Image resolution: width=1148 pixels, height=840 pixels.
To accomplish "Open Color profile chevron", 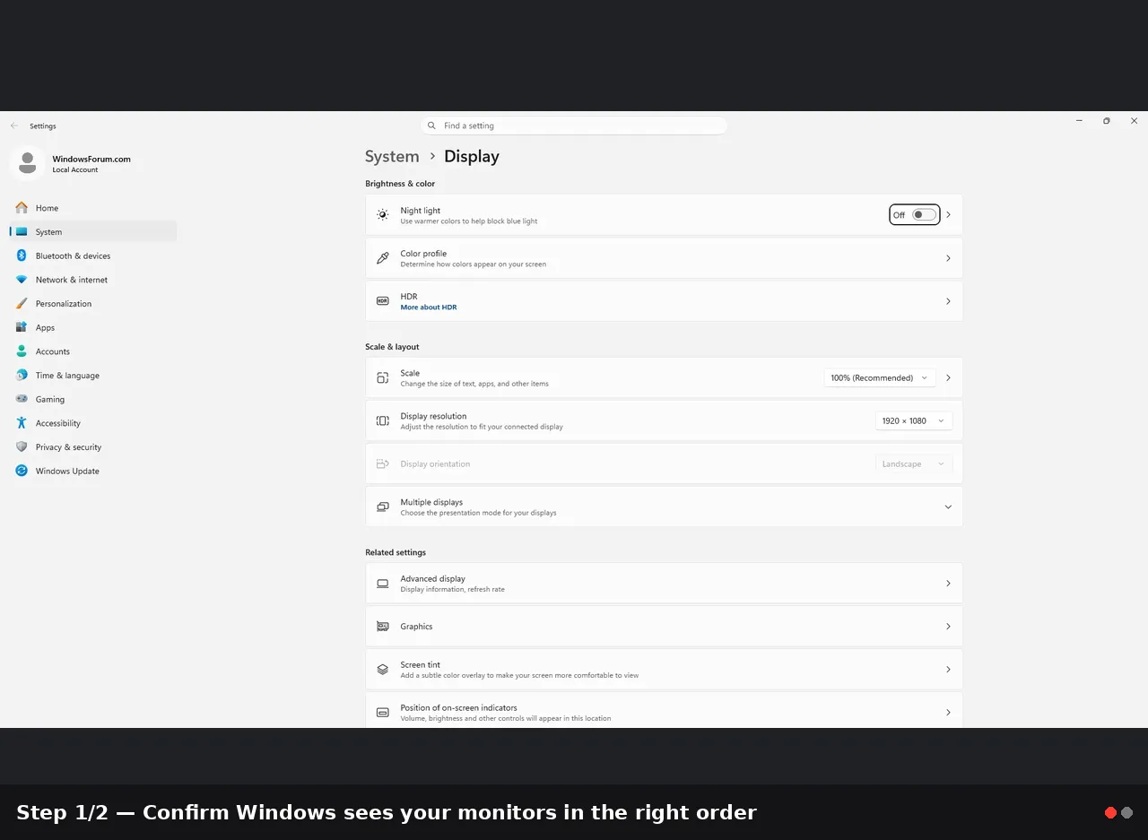I will 948,258.
